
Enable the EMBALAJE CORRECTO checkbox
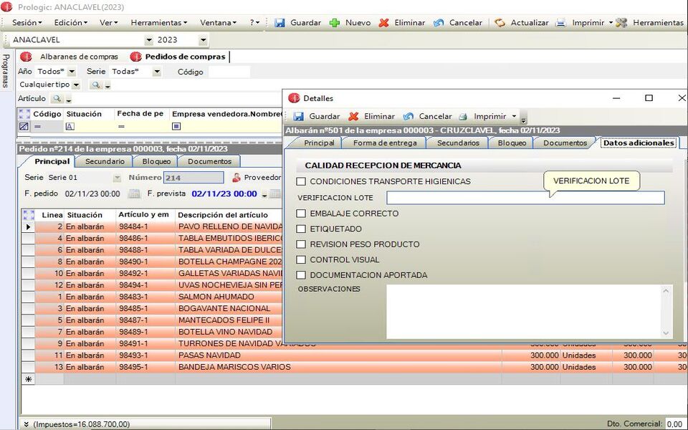[x=300, y=213]
